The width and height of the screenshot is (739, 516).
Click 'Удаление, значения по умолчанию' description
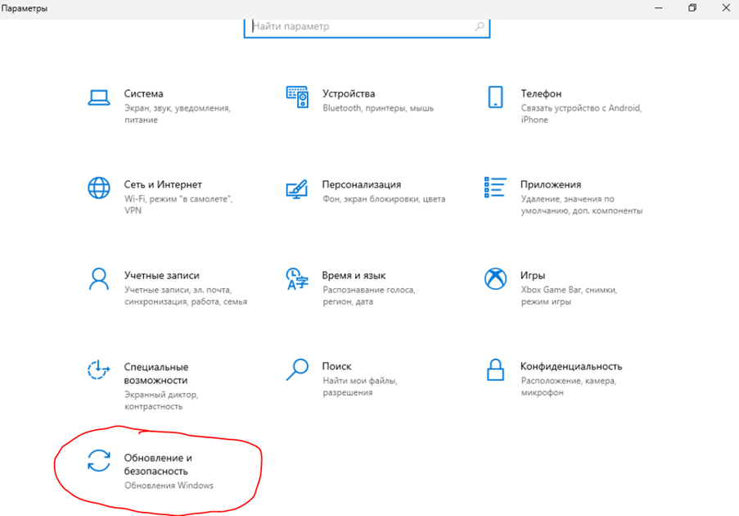[582, 205]
